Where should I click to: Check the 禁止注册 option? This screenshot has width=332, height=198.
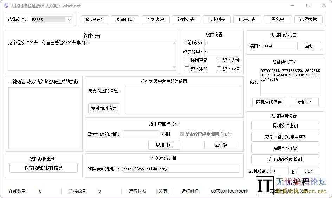187,69
